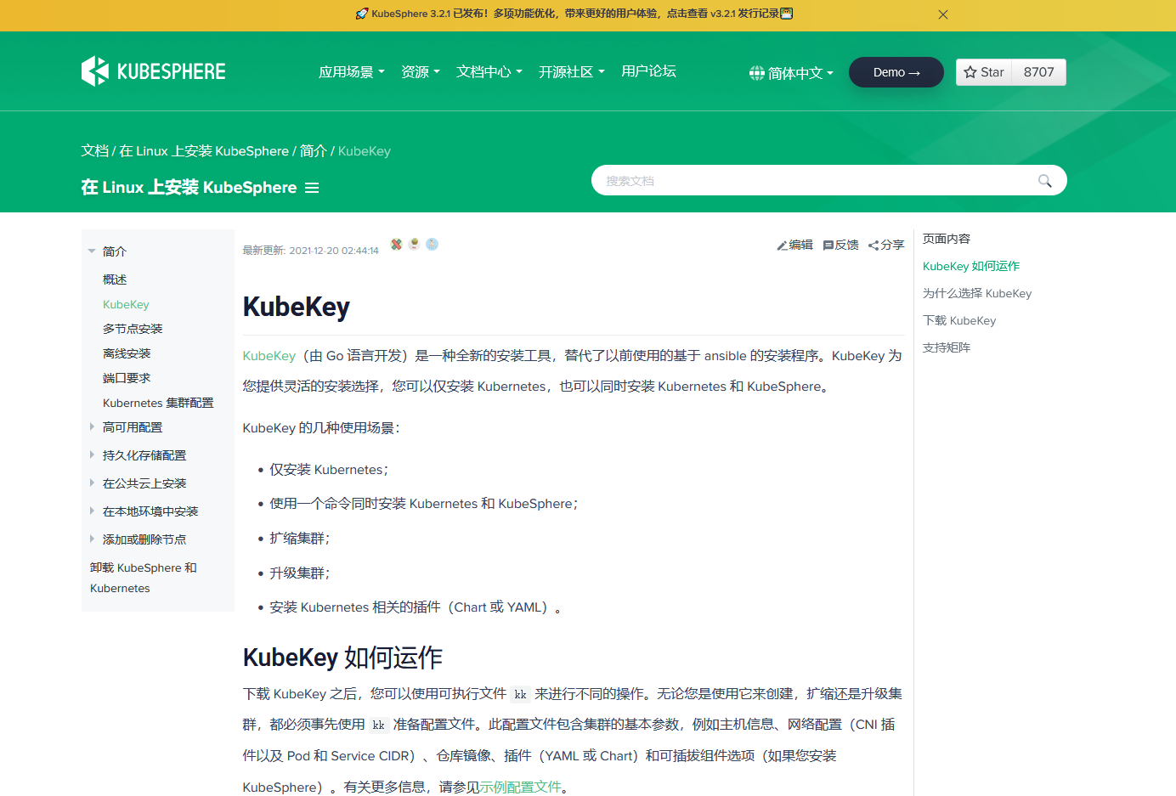Jump to 为什么选择 KubeKey in page contents

tap(977, 293)
